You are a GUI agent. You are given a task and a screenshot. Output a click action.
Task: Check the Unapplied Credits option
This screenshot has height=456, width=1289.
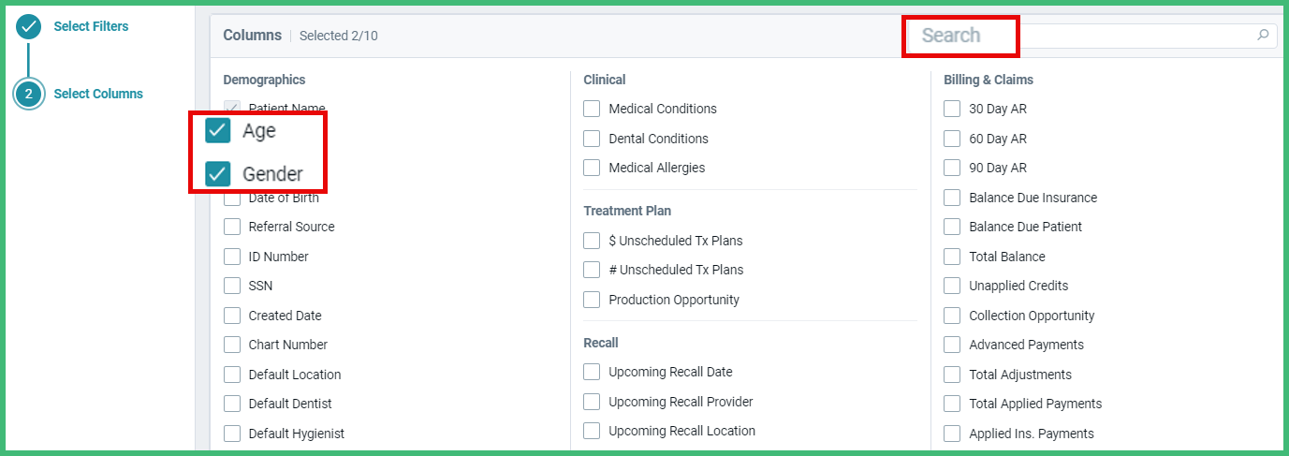point(952,286)
